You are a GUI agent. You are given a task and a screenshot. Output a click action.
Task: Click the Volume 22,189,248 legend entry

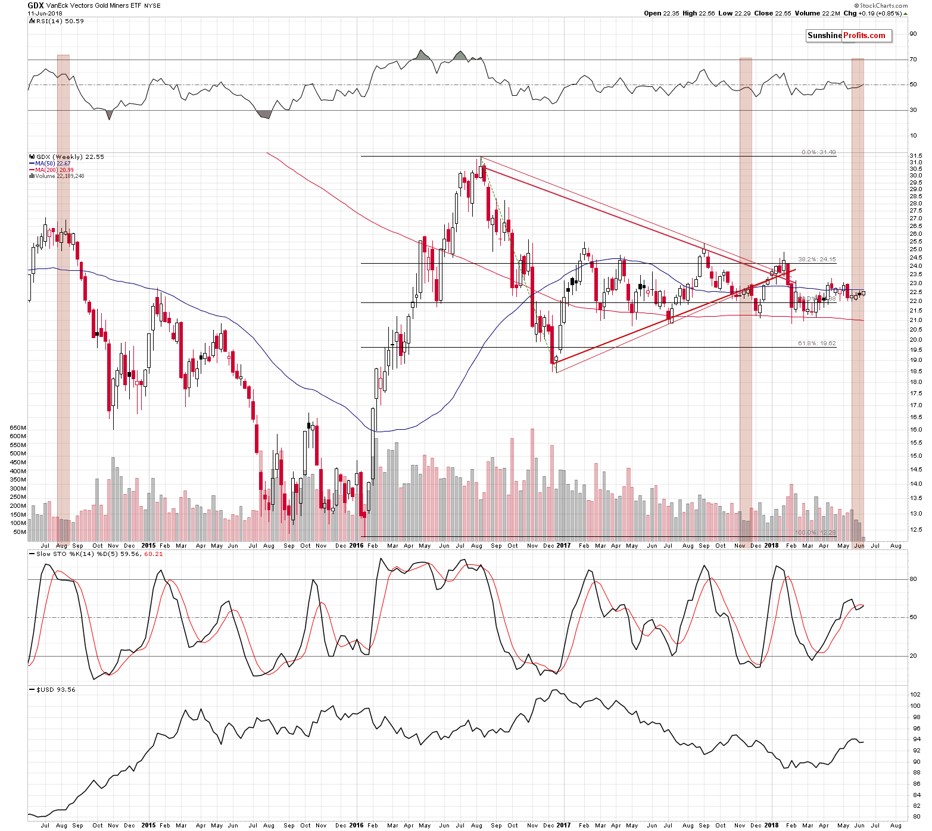(60, 176)
